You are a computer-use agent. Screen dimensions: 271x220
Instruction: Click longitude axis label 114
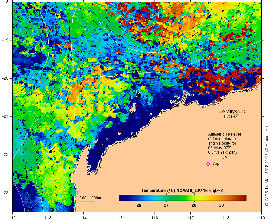pyautogui.click(x=84, y=217)
